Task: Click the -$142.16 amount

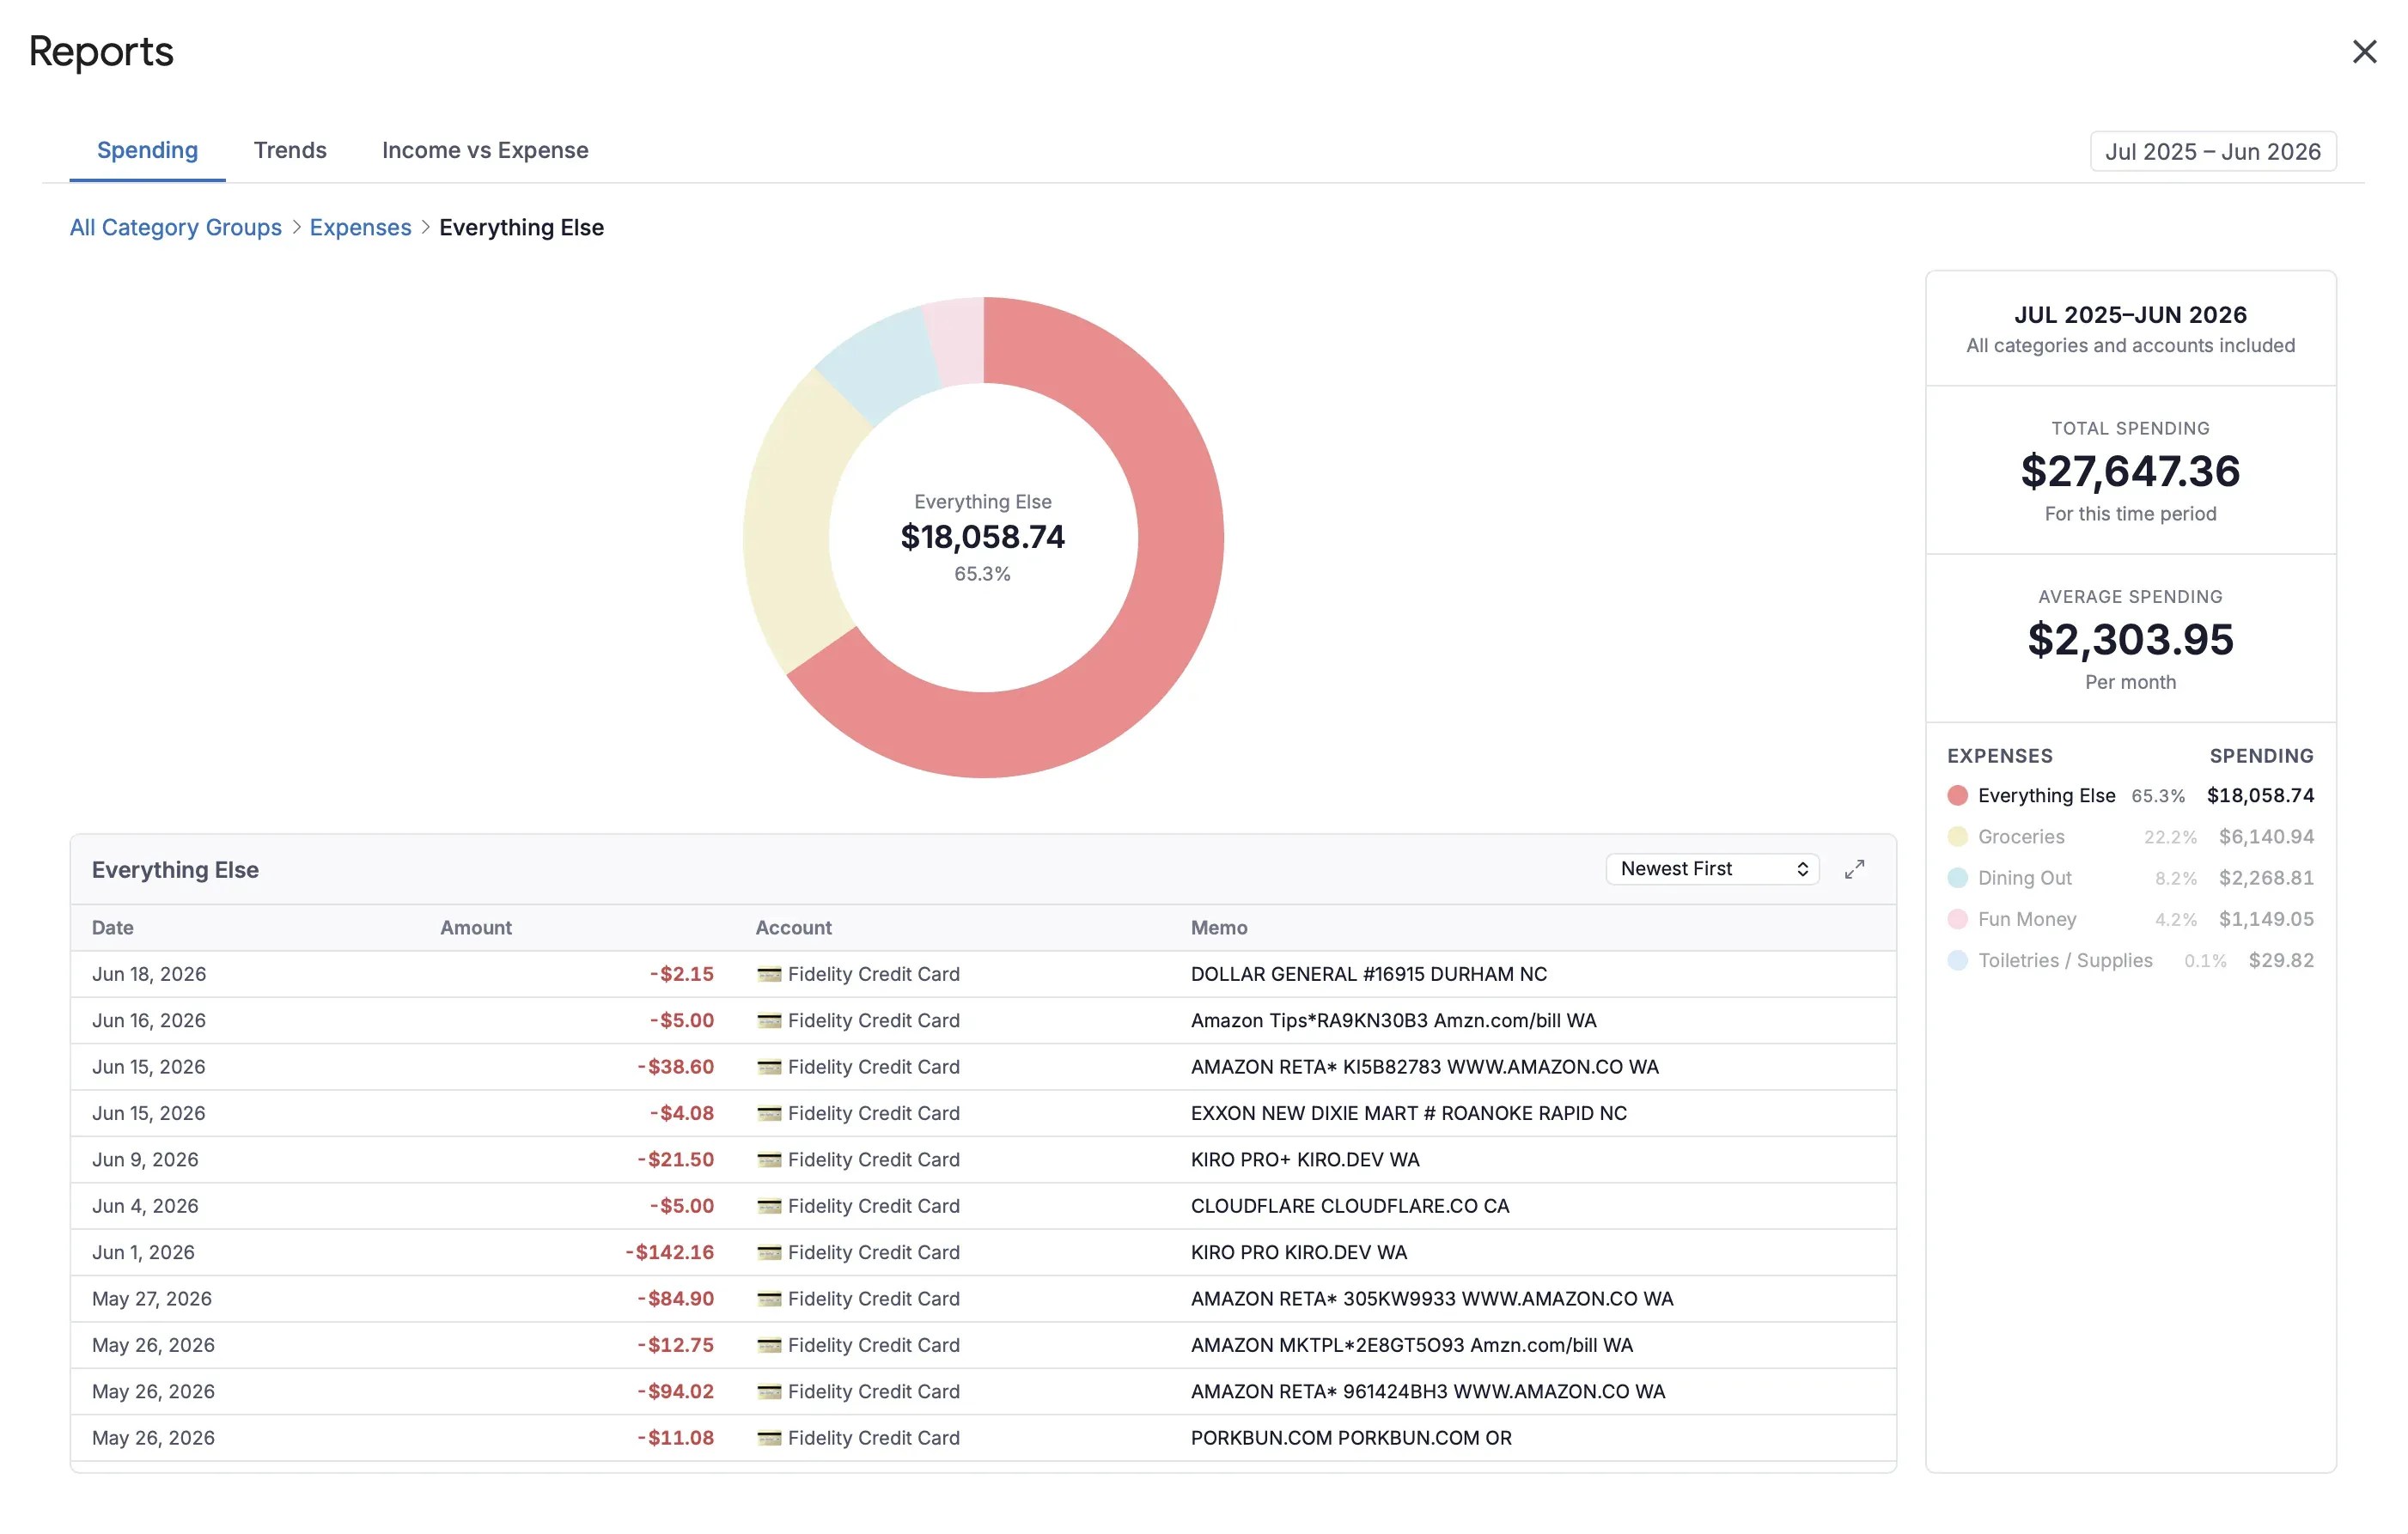Action: click(x=670, y=1252)
